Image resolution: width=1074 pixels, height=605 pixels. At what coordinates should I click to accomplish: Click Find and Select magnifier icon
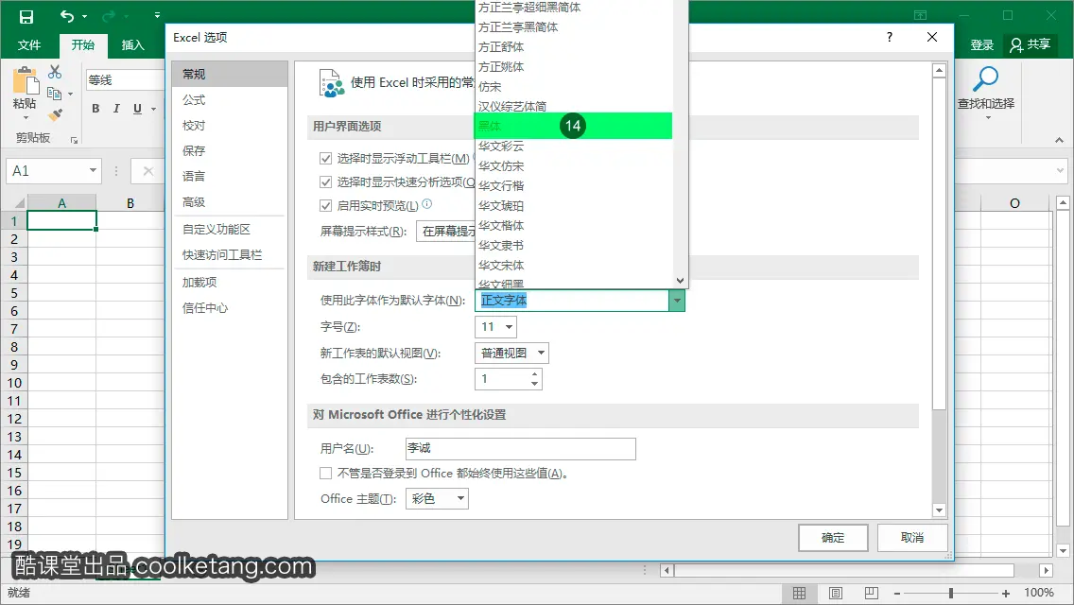(x=986, y=78)
